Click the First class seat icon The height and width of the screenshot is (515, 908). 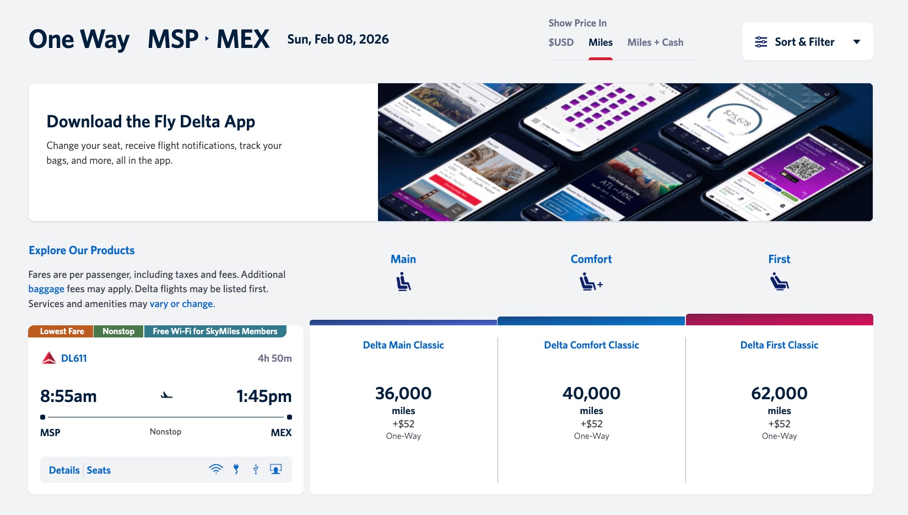coord(779,283)
